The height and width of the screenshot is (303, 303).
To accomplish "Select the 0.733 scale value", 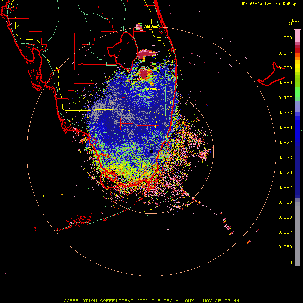I will [285, 113].
